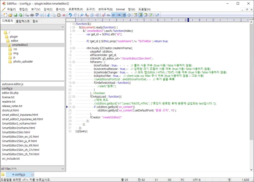Toggle Line Number display toolbar button
The height and width of the screenshot is (182, 254).
(124, 15)
